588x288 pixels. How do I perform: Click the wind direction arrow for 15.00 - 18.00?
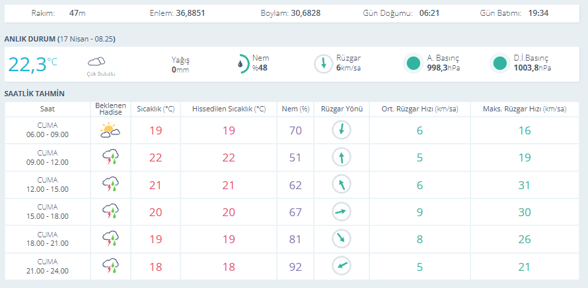[341, 212]
